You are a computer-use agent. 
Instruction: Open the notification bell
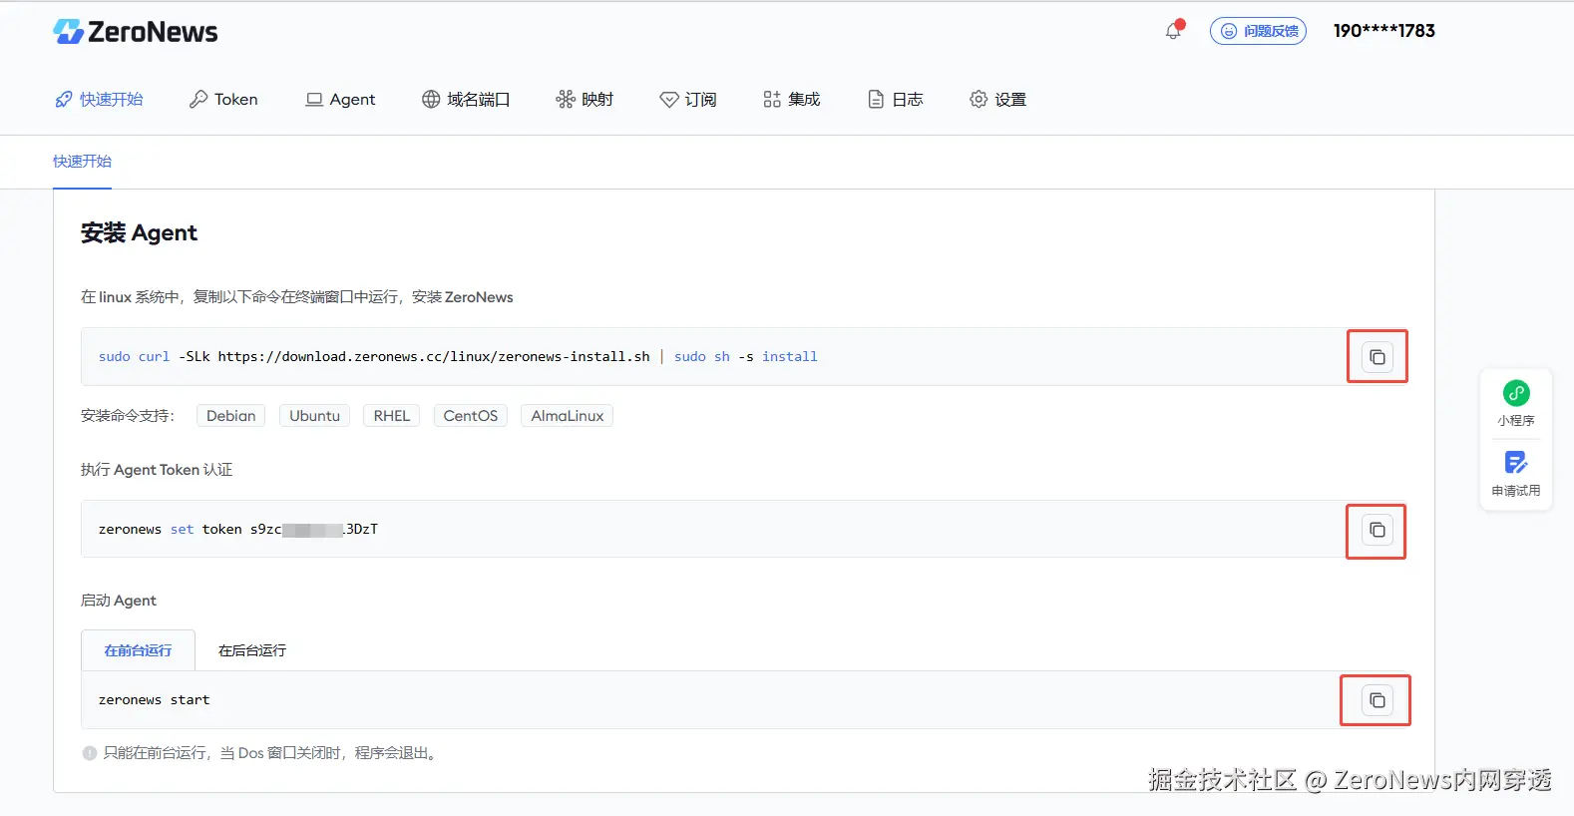click(1173, 31)
